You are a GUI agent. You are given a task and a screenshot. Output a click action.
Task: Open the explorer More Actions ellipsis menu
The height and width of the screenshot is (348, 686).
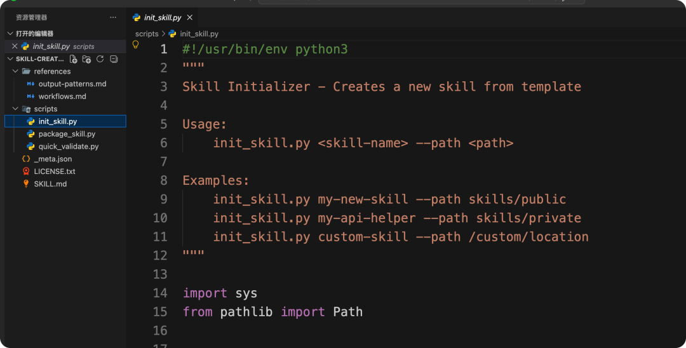tap(113, 18)
